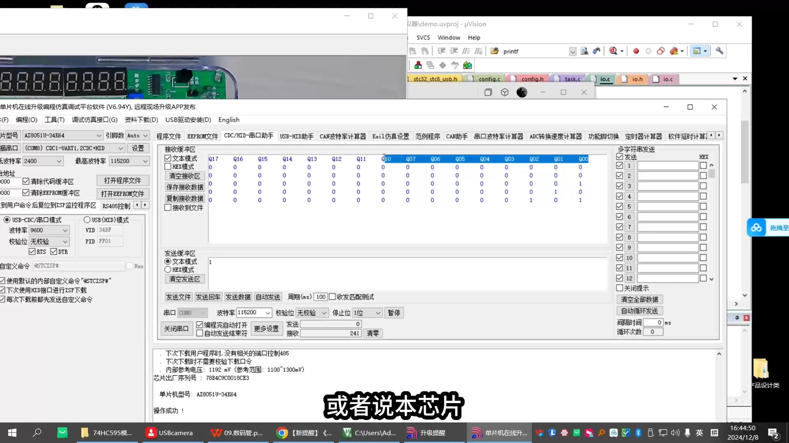Screen dimensions: 789x443
Task: Insert a breakpoint using the red breakpoint icon
Action: point(636,51)
